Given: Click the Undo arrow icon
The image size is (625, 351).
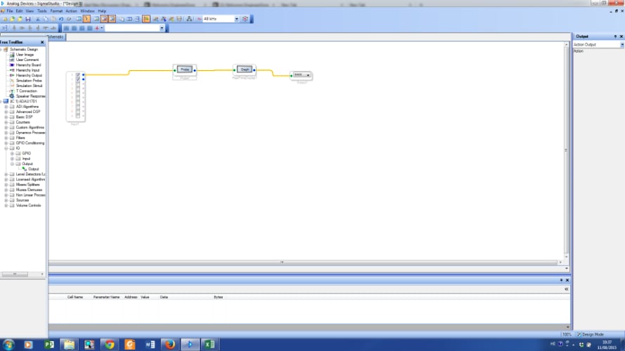Looking at the screenshot, I should (61, 19).
